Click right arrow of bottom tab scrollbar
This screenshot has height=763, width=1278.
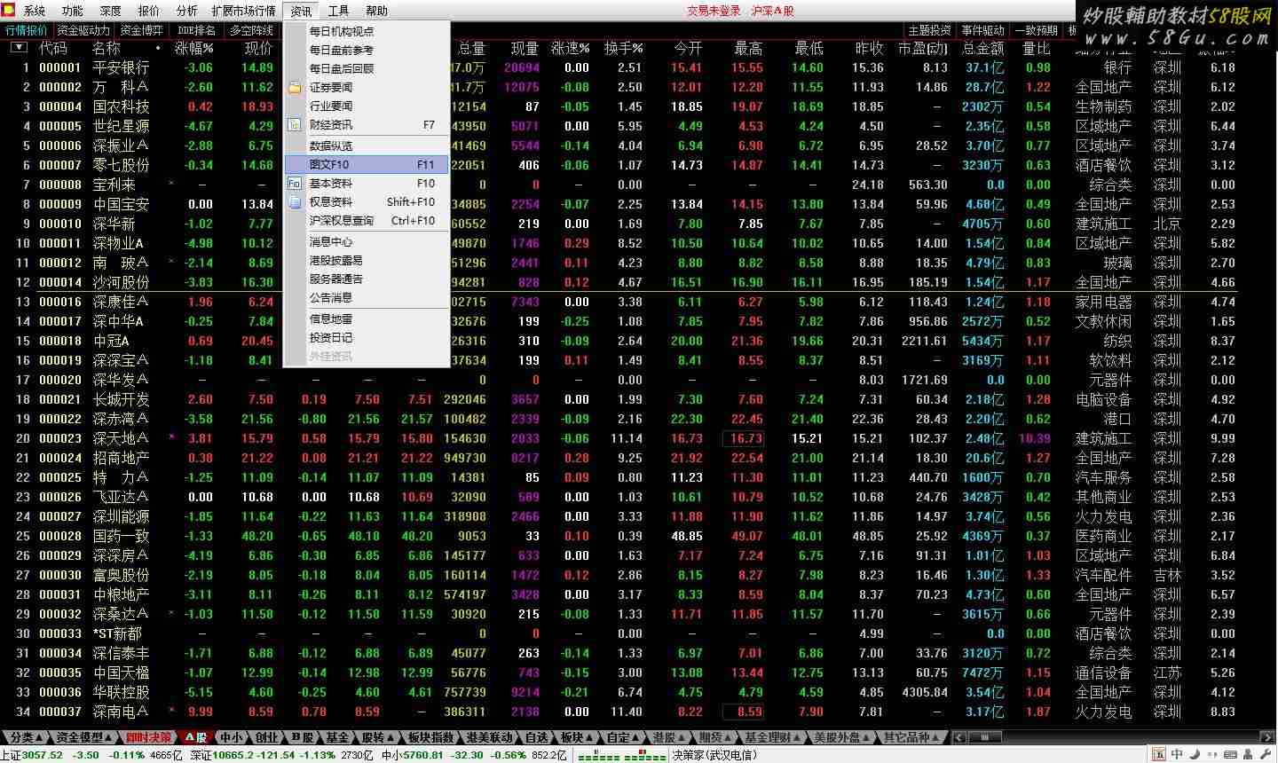(x=1266, y=736)
